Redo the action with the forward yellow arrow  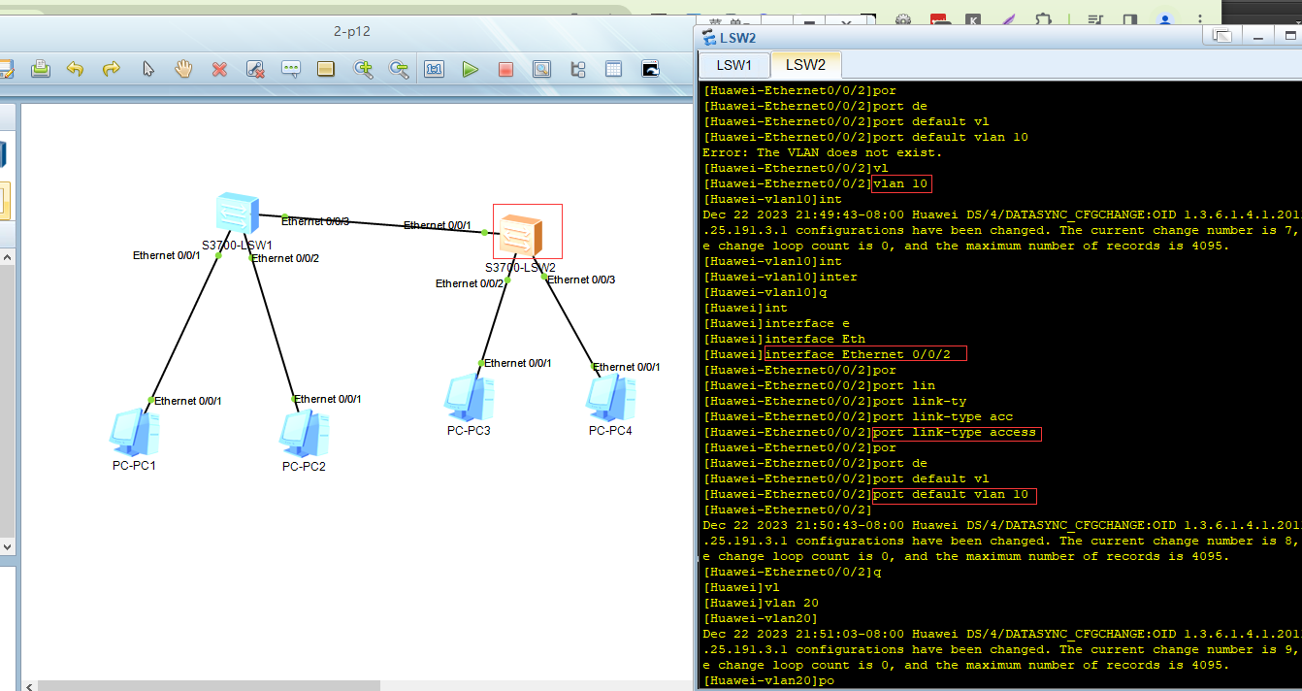(x=111, y=69)
